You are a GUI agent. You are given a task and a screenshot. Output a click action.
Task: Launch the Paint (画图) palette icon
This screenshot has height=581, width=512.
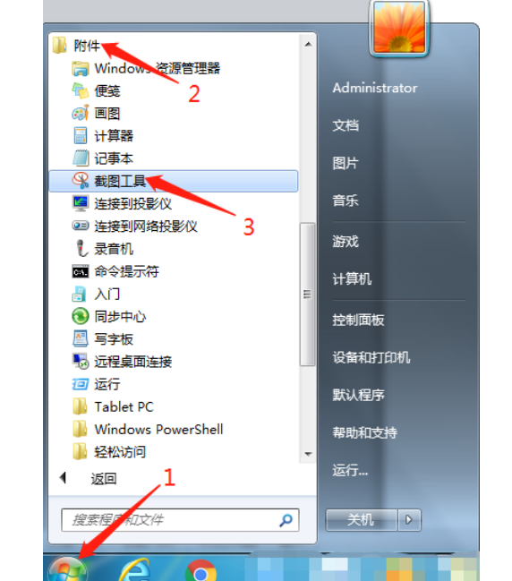pyautogui.click(x=81, y=113)
